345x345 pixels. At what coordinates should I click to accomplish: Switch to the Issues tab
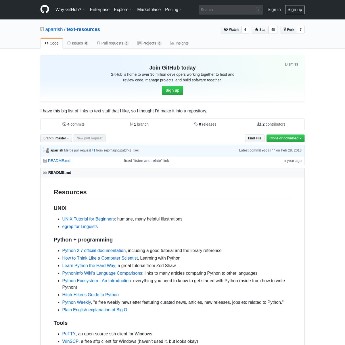coord(78,43)
